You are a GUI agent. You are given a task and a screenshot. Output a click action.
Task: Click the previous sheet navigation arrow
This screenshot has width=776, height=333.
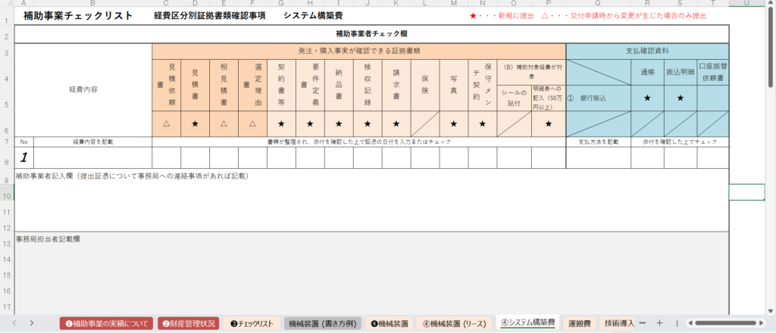[x=14, y=323]
